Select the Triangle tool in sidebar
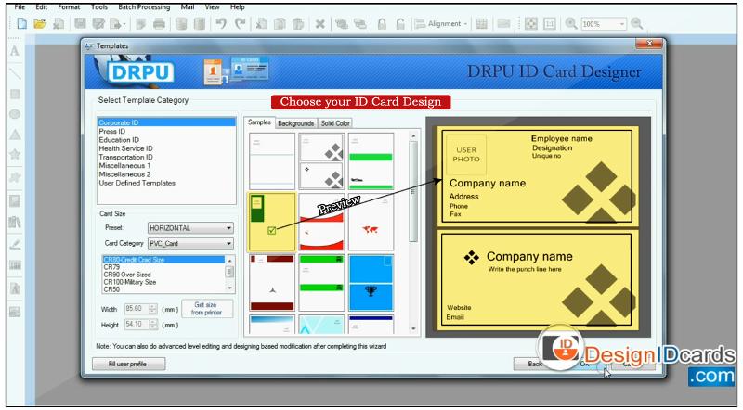Viewport: 743px width, 410px height. tap(15, 135)
